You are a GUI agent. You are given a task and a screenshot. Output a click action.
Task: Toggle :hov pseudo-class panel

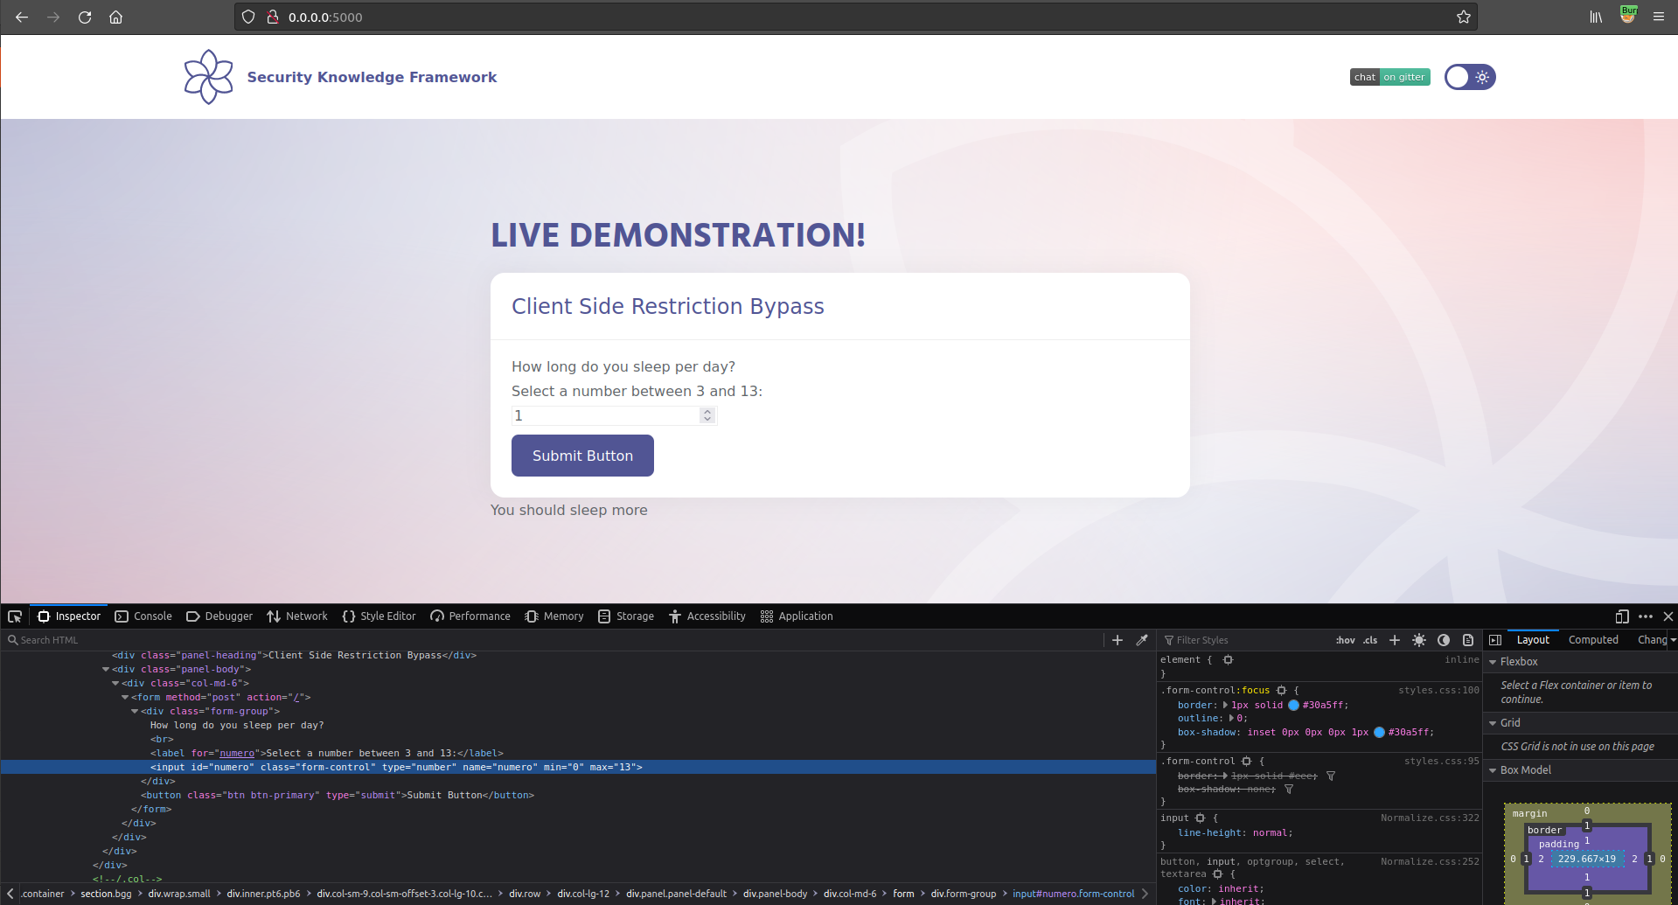click(1346, 640)
